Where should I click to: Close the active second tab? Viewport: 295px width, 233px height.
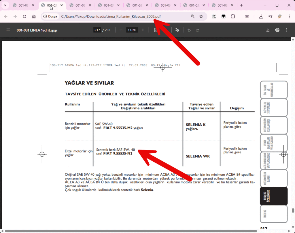tap(61, 5)
